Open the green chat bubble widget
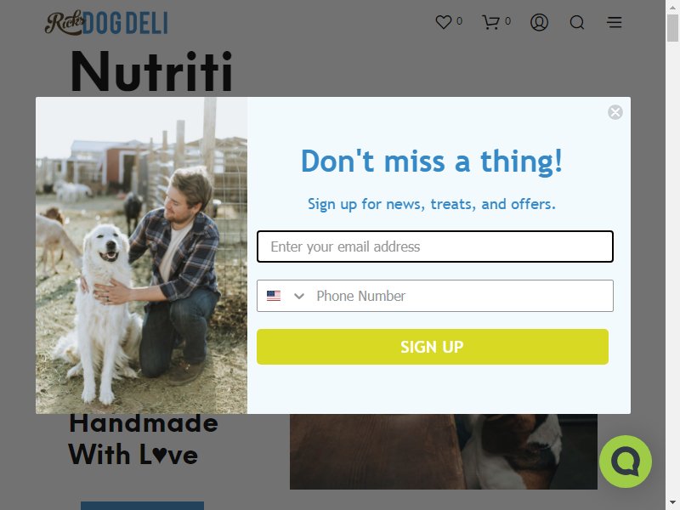Image resolution: width=680 pixels, height=510 pixels. [x=626, y=462]
